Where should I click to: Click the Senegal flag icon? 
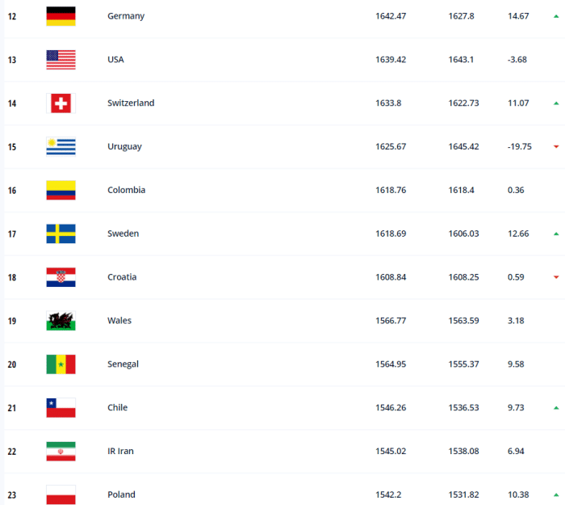(61, 364)
